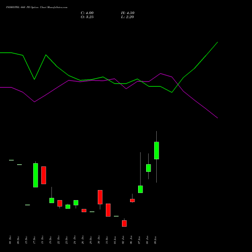Select the red candle above 02 Jan
Image resolution: width=252 pixels, height=252 pixels.
124,223
